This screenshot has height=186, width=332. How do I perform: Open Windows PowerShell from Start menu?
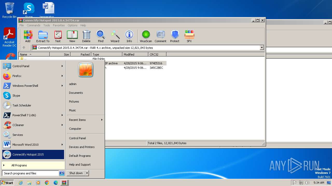pos(33,86)
